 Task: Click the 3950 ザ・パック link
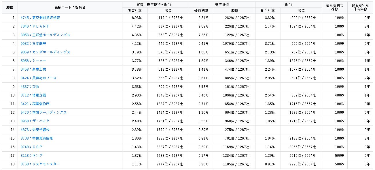pos(35,121)
